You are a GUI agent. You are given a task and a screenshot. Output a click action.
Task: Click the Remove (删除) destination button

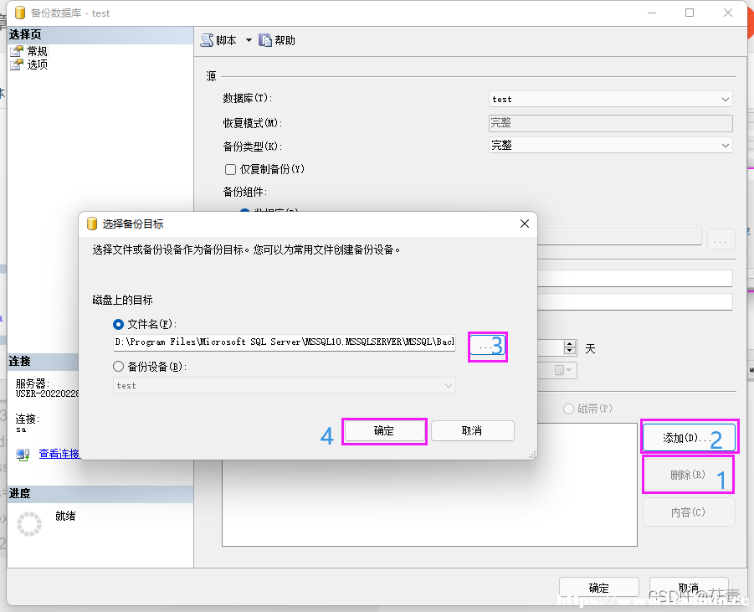(x=688, y=475)
